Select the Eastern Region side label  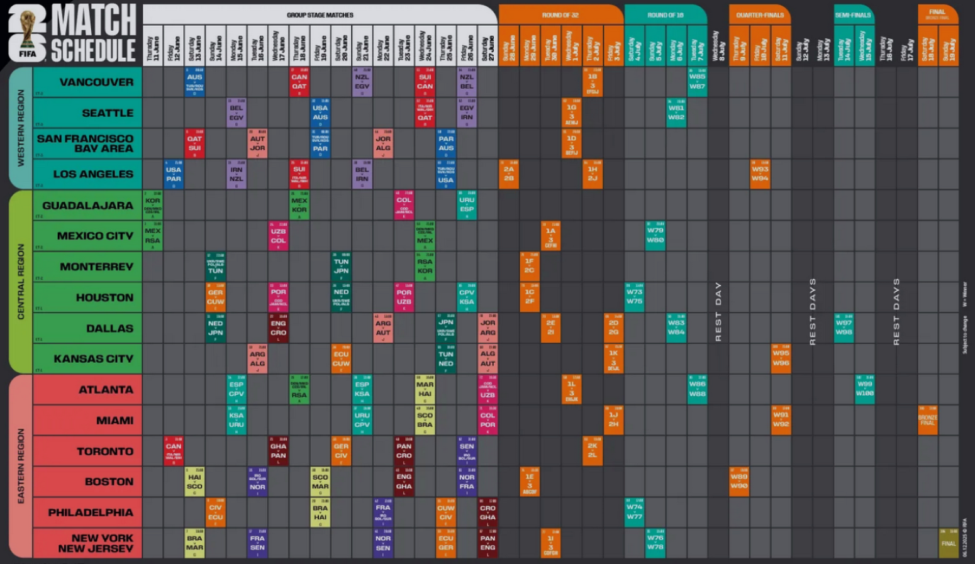pos(21,466)
